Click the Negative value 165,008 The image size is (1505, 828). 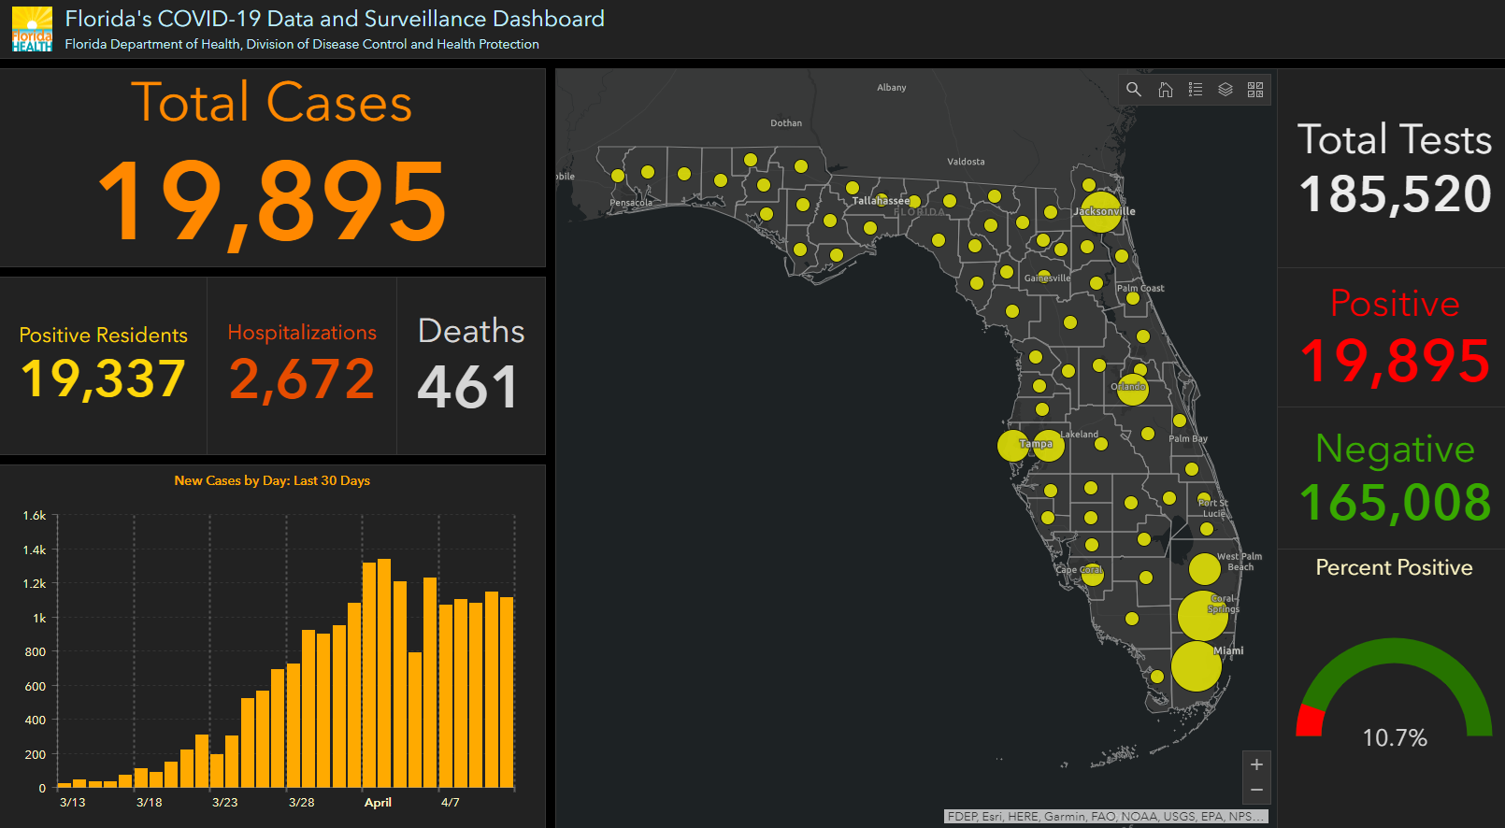pyautogui.click(x=1395, y=503)
